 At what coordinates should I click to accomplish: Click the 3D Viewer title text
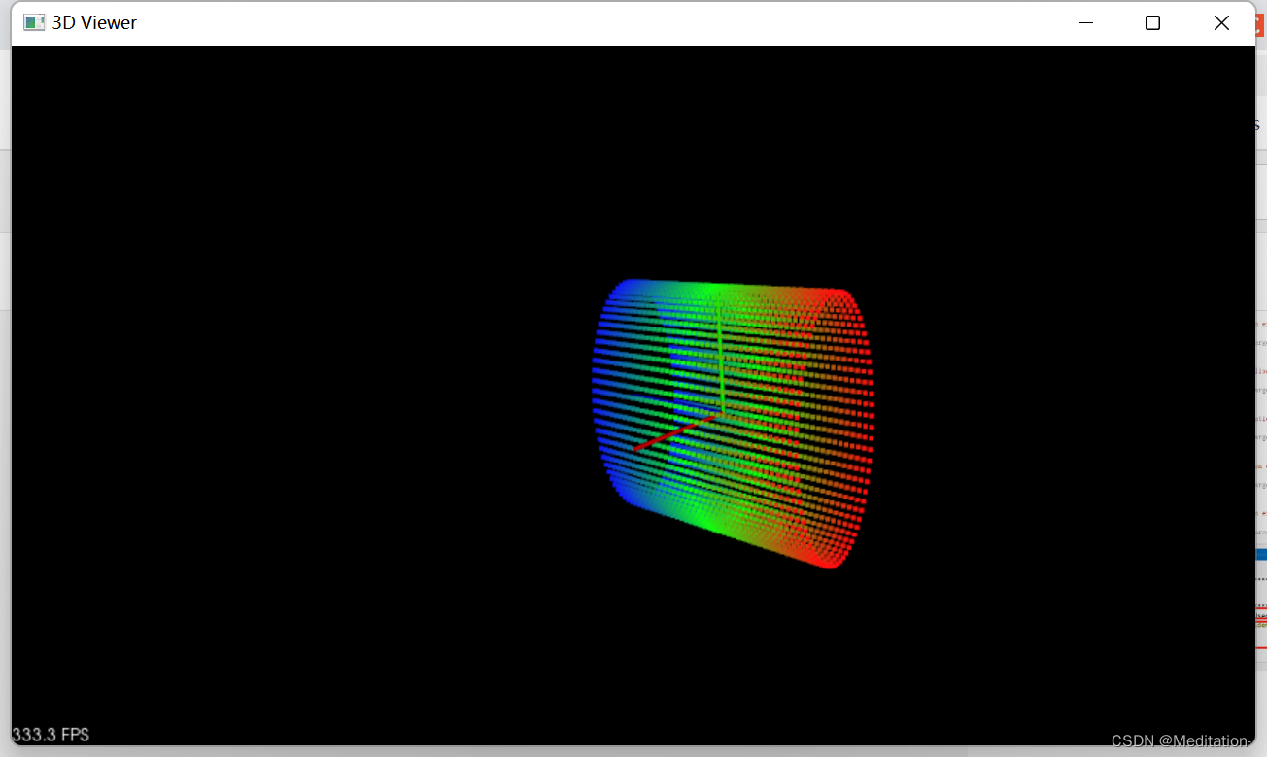point(94,22)
